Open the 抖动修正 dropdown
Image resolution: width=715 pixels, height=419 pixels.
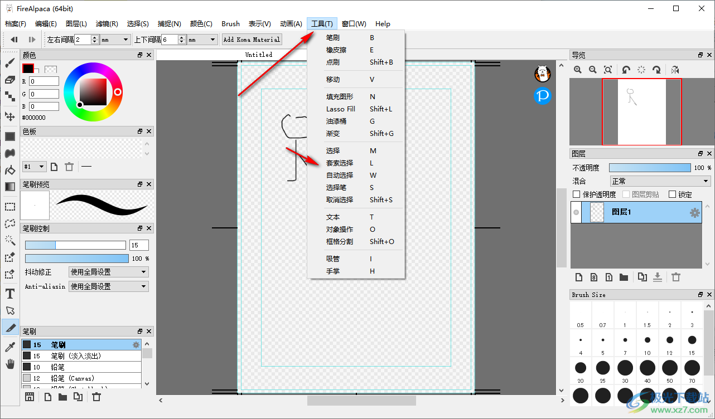click(108, 272)
